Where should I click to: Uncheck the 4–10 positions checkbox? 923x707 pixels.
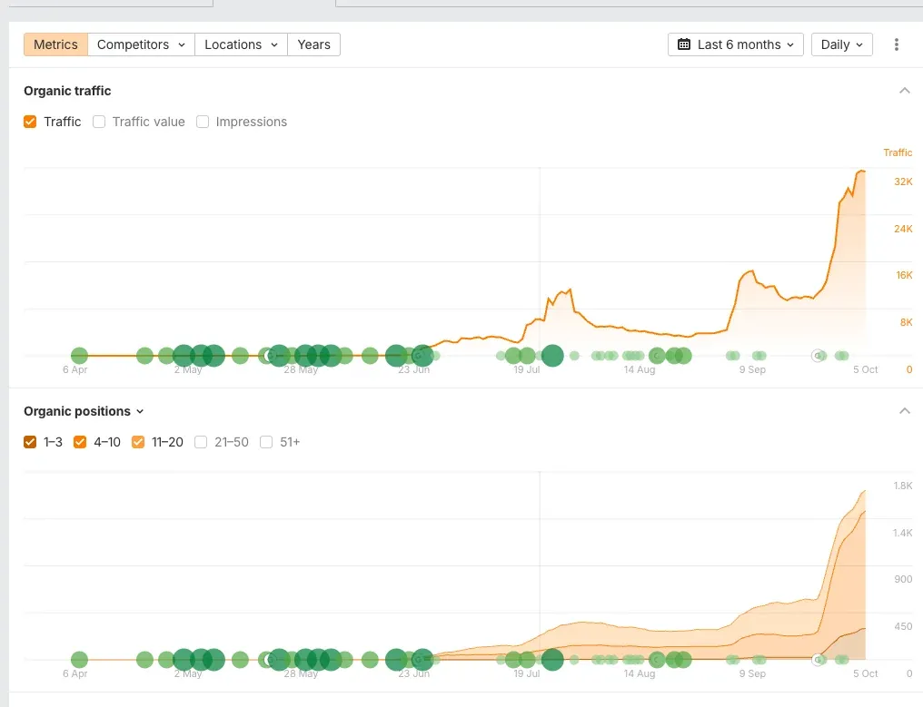coord(79,442)
